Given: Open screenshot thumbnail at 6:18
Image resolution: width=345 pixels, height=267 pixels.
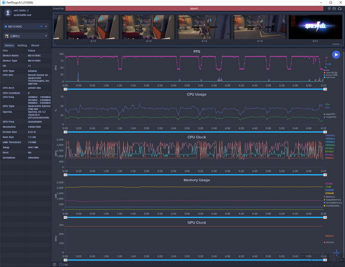Looking at the screenshot, I should point(259,27).
